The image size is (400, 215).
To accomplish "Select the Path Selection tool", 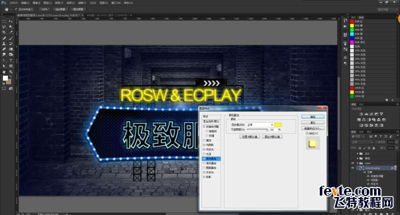I will [x=4, y=66].
